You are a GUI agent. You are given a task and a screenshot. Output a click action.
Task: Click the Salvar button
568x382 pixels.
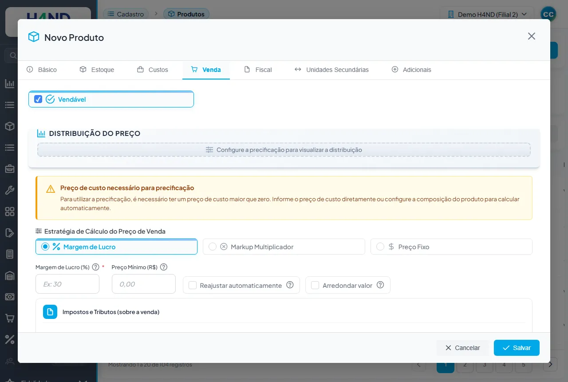(x=517, y=348)
